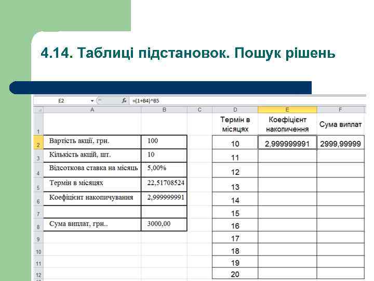
Task: Select highlighted column E header
Action: click(287, 110)
